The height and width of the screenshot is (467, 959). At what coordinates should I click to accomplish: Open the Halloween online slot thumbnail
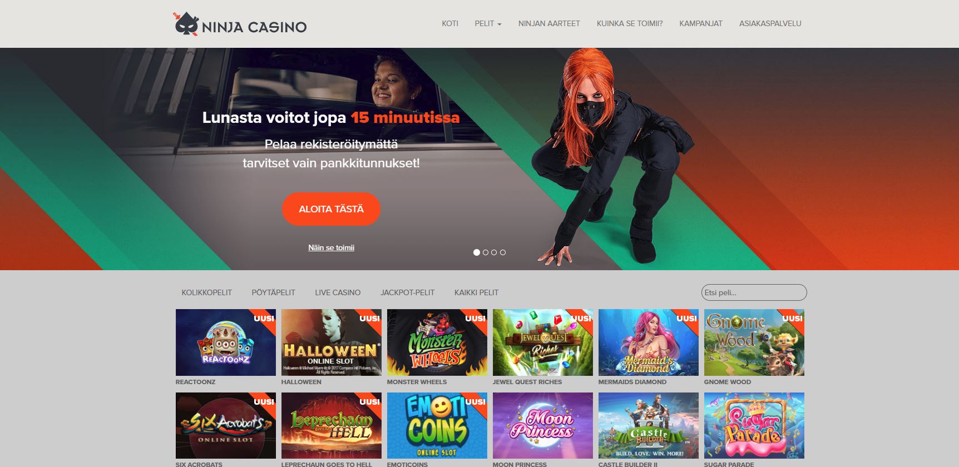(x=331, y=342)
